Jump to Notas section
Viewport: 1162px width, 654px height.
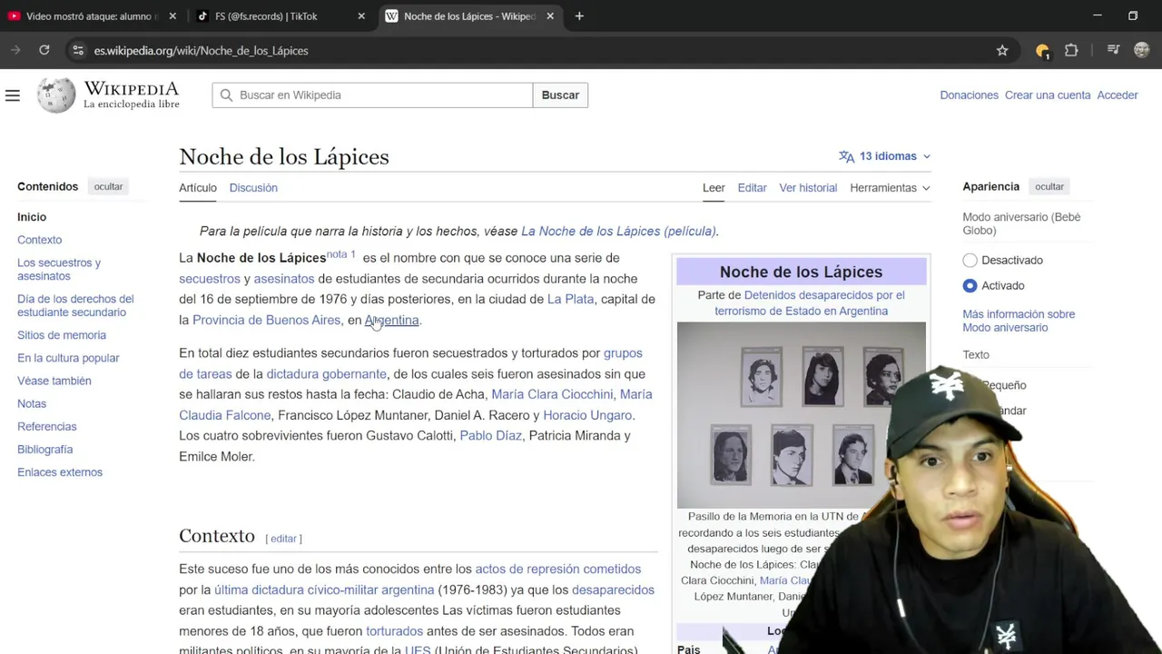point(32,403)
